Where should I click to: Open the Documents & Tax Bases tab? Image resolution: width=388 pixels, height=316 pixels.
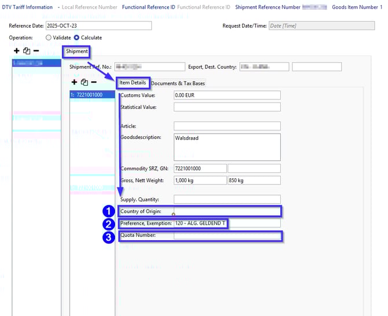pos(178,83)
